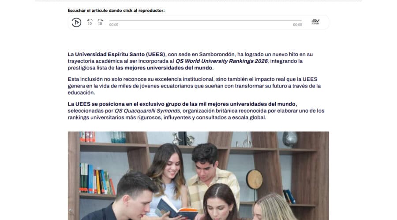Click the colorful books on the left shelf
This screenshot has height=220, width=397.
[x=97, y=179]
